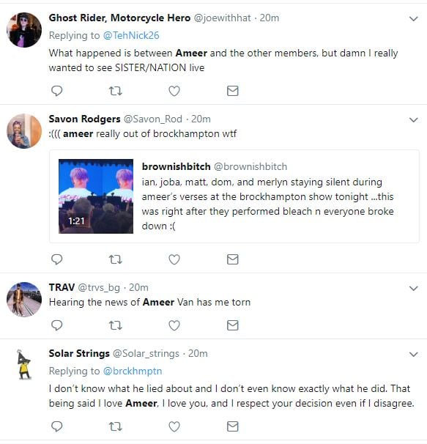The height and width of the screenshot is (444, 427).
Task: Visit the brownishbitch quoted tweet author name
Action: pos(176,166)
